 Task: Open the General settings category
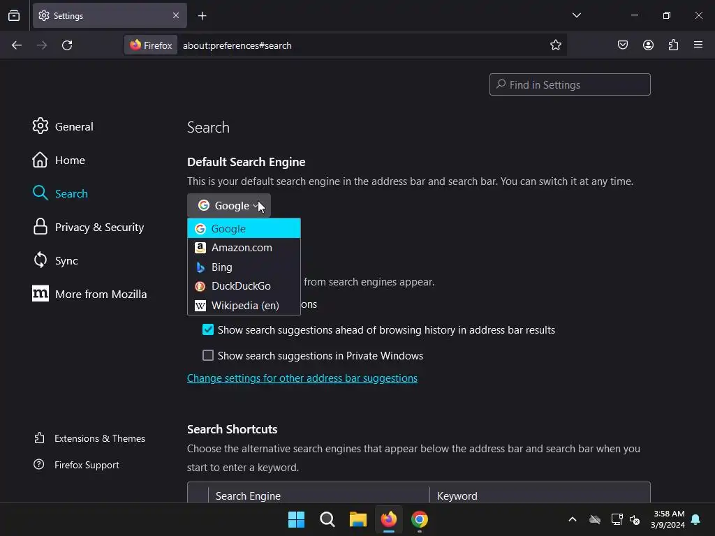[62, 126]
